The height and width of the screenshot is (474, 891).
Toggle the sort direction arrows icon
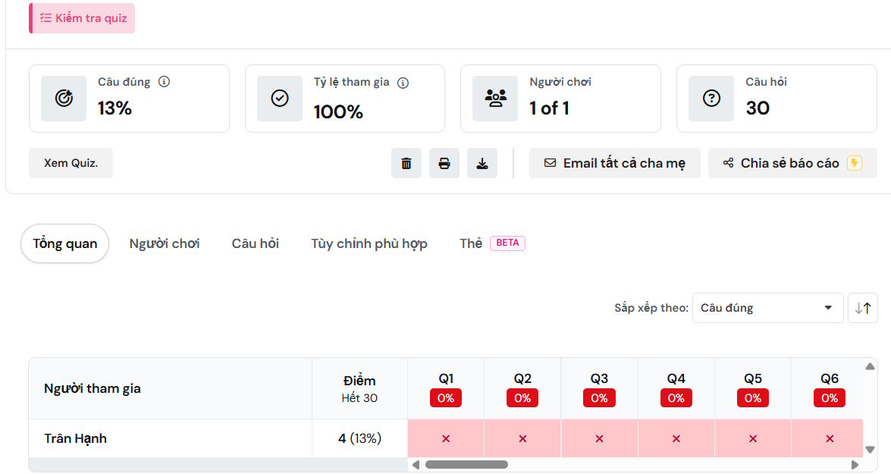[863, 308]
